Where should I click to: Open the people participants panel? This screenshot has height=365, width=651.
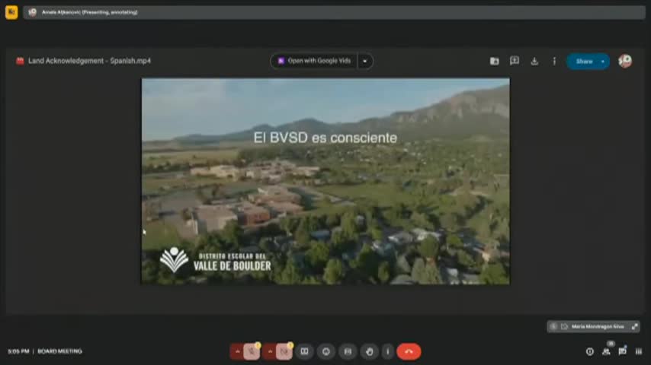[x=606, y=351]
